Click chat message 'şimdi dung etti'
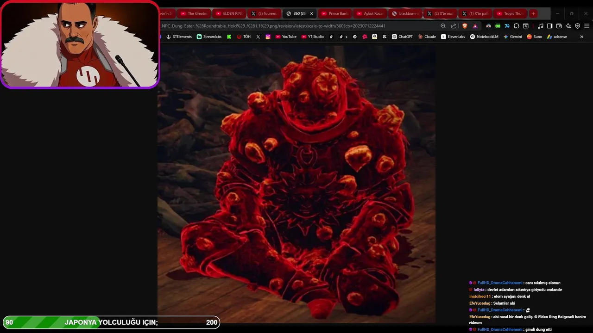Image resolution: width=593 pixels, height=333 pixels. click(x=538, y=329)
